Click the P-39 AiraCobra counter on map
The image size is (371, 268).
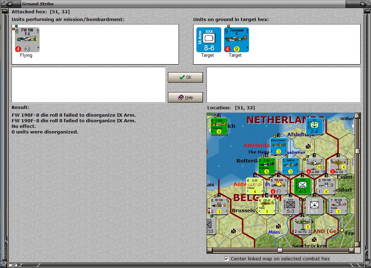coord(267,166)
